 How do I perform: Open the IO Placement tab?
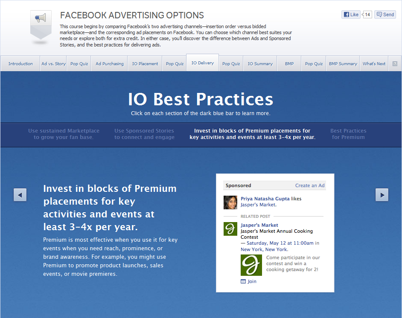(145, 64)
